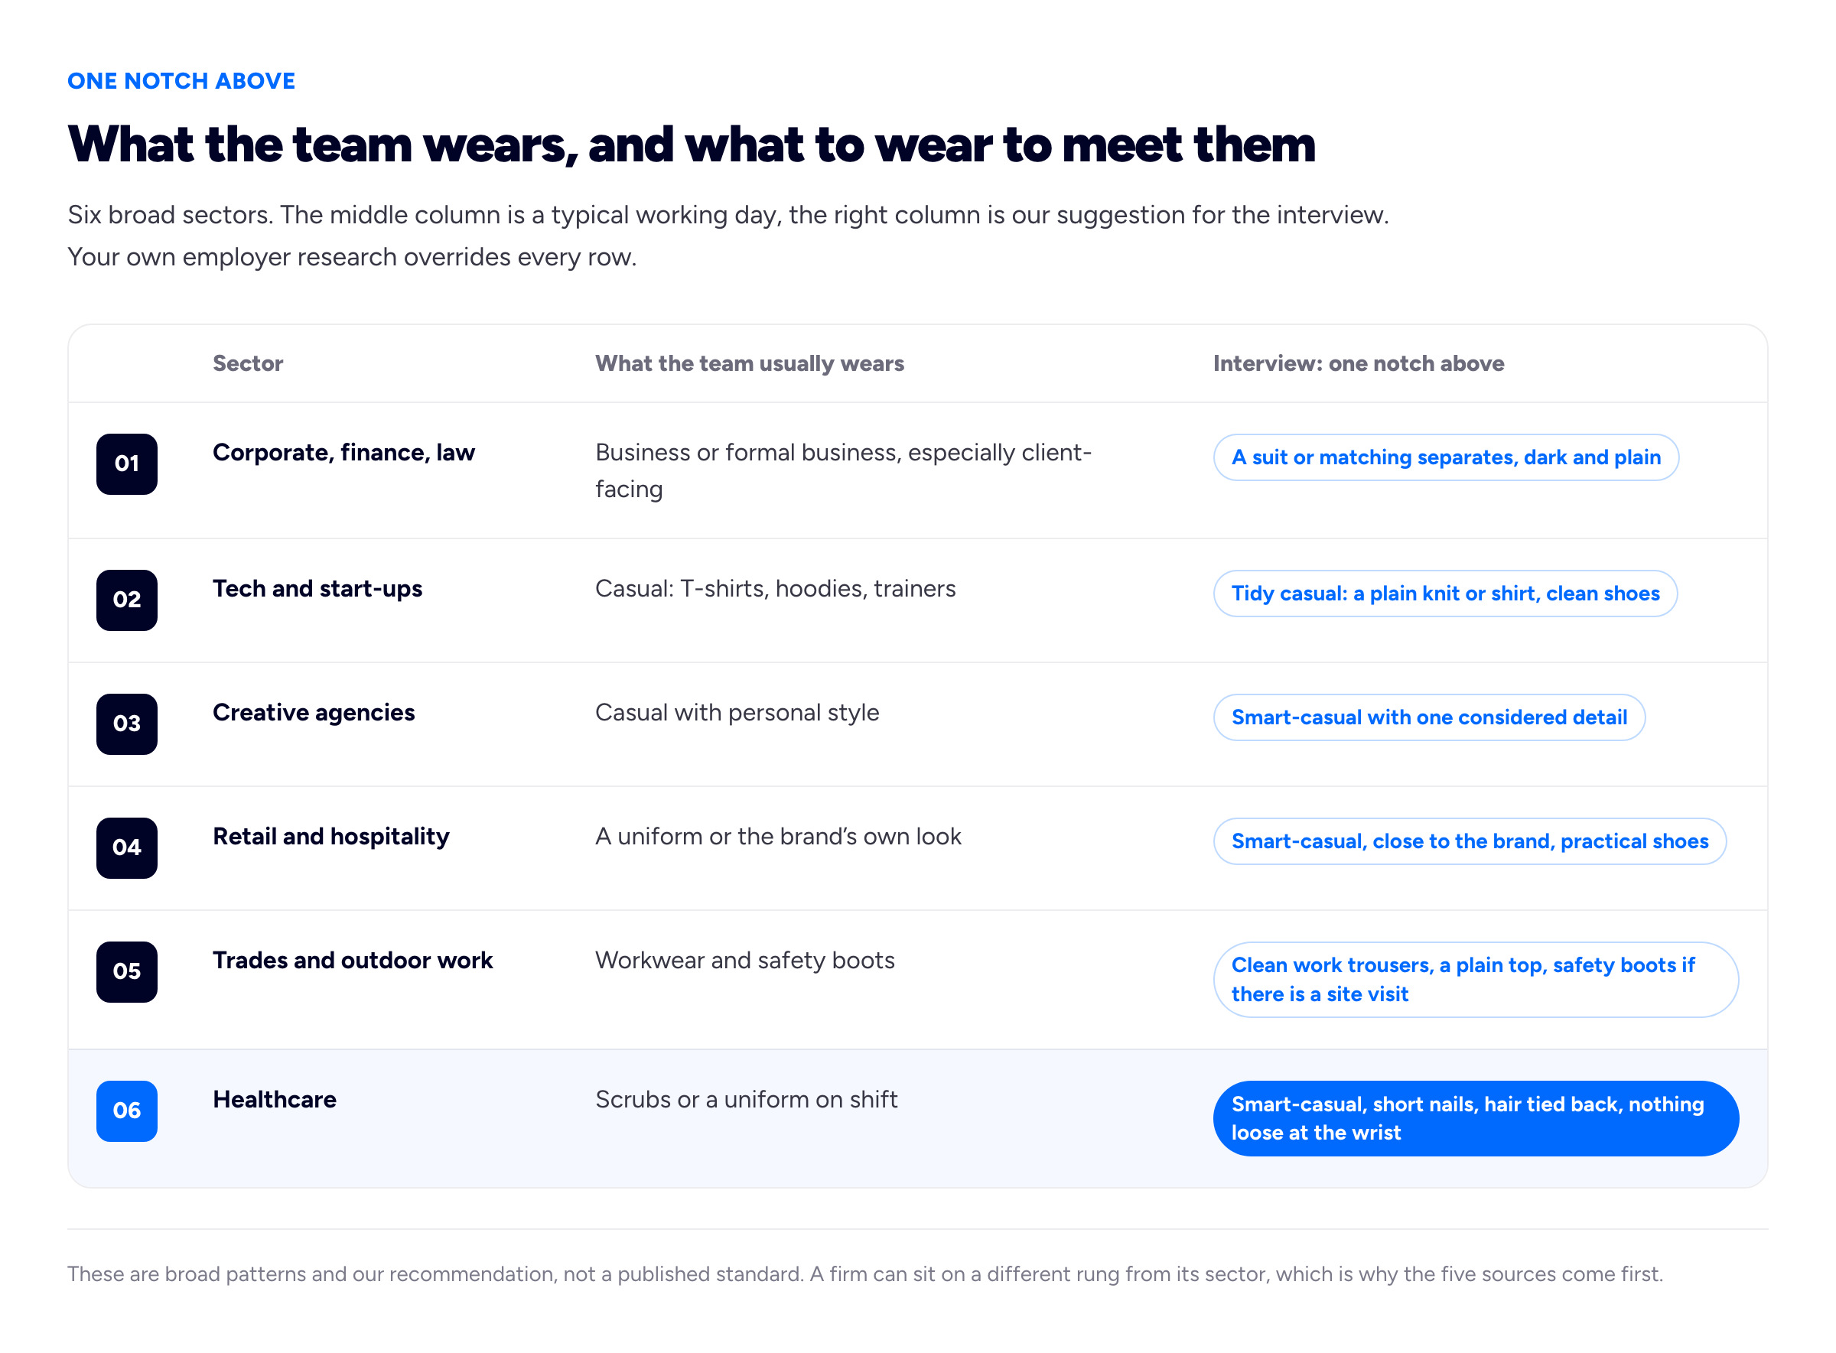Viewport: 1836px width, 1353px height.
Task: Click 'Casual with personal style' cell
Action: [x=737, y=712]
